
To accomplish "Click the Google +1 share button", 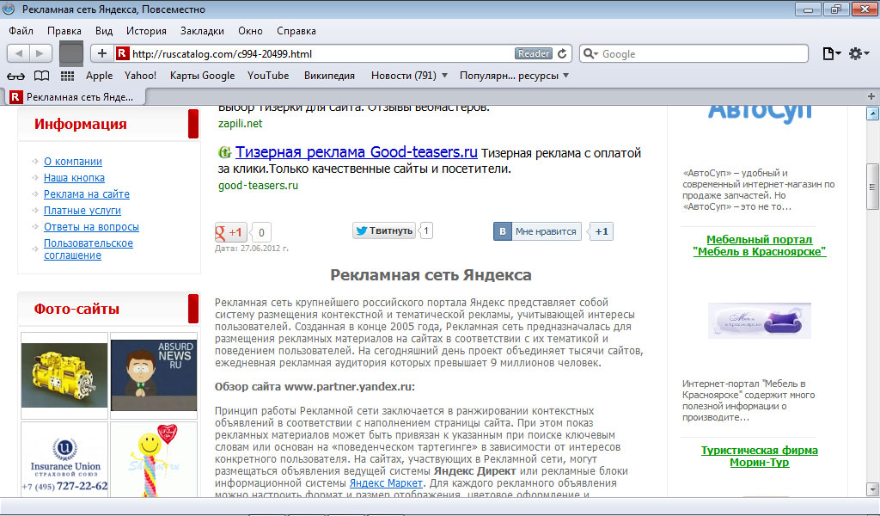I will point(230,232).
